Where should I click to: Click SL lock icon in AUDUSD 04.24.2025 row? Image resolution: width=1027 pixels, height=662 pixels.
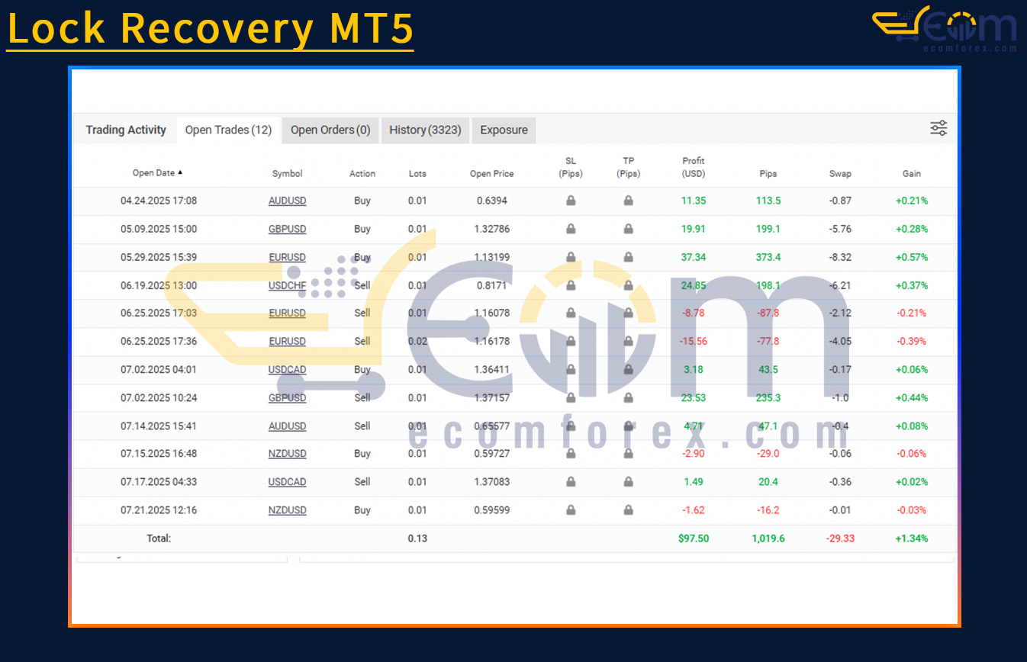point(571,201)
